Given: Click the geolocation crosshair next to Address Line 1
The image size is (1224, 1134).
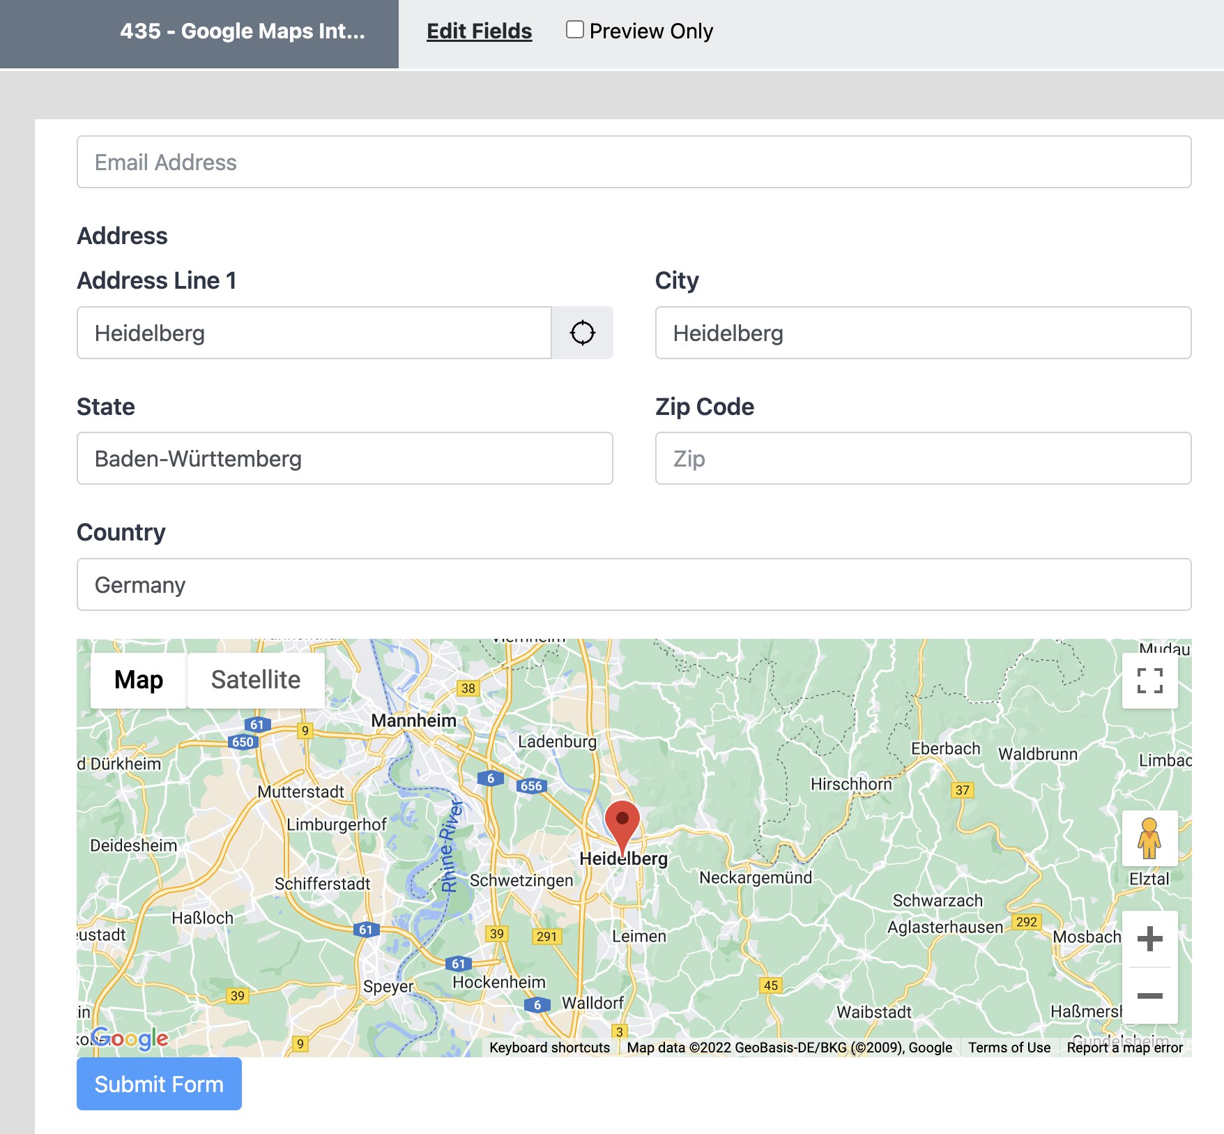Looking at the screenshot, I should coord(583,333).
